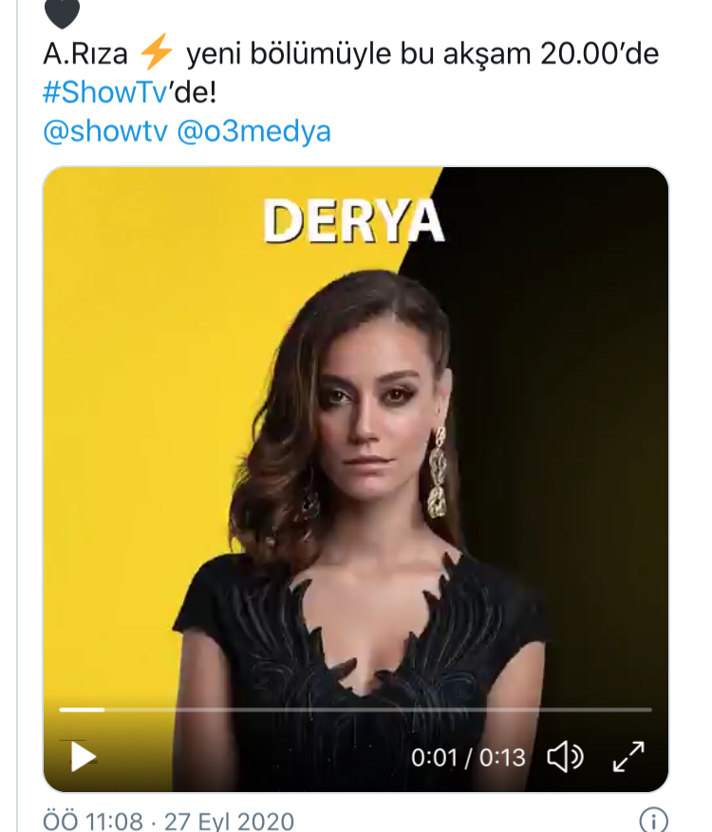Open the tweet timestamp ÖÖ 11:08
Image resolution: width=712 pixels, height=832 pixels.
coord(93,821)
